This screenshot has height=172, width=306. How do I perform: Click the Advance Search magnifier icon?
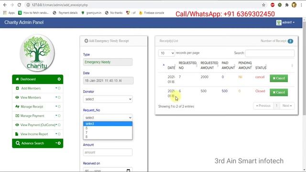[18, 143]
